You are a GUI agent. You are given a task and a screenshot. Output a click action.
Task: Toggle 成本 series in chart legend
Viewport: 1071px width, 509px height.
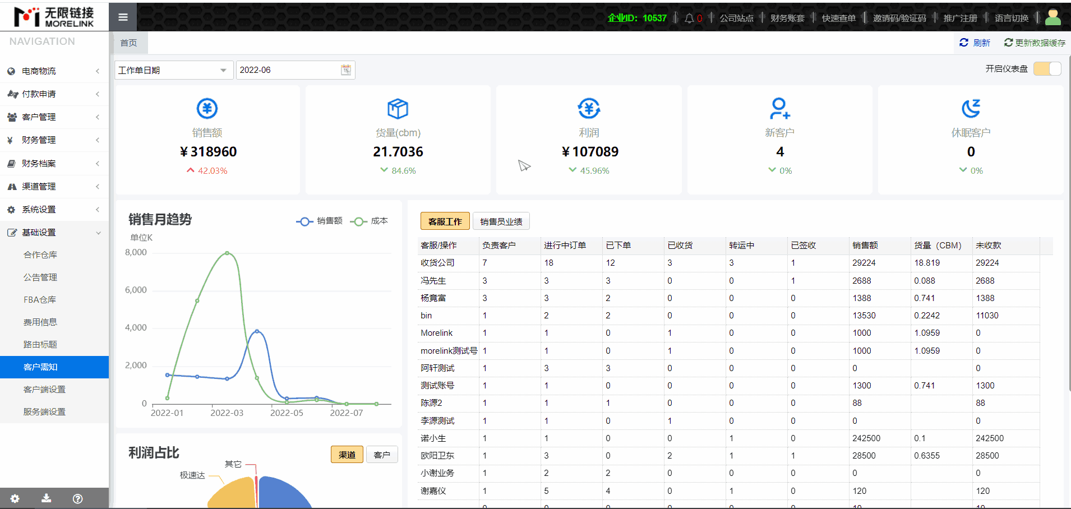(x=369, y=221)
